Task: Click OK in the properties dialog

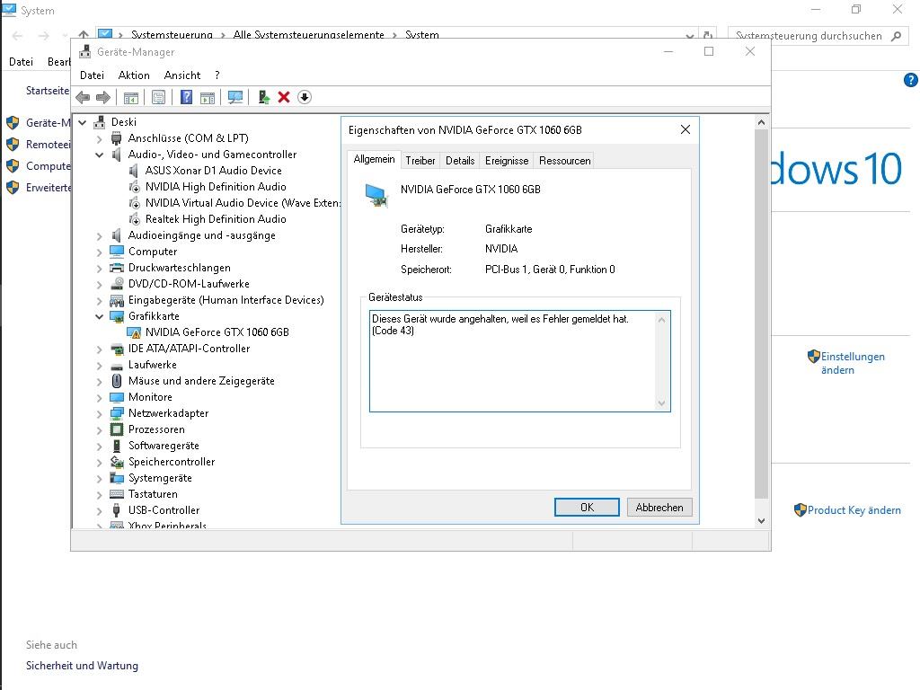Action: pos(587,508)
